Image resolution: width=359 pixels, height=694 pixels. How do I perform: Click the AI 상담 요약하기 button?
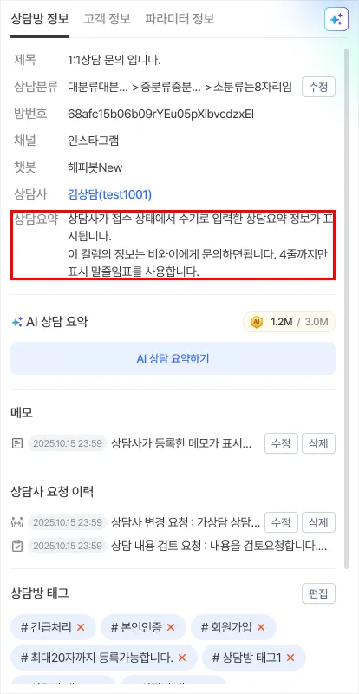173,358
